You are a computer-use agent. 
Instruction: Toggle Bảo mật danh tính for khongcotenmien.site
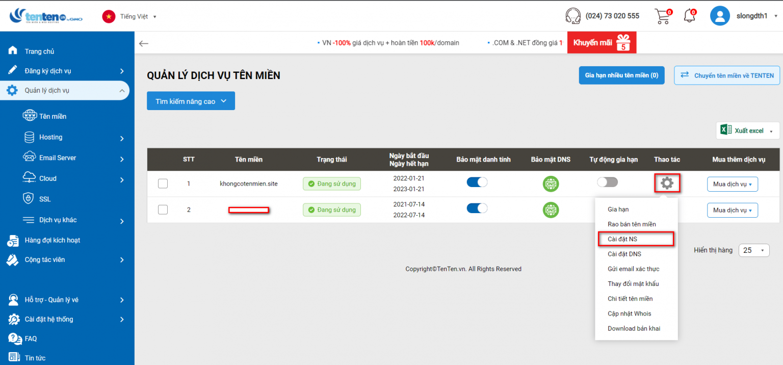point(477,182)
